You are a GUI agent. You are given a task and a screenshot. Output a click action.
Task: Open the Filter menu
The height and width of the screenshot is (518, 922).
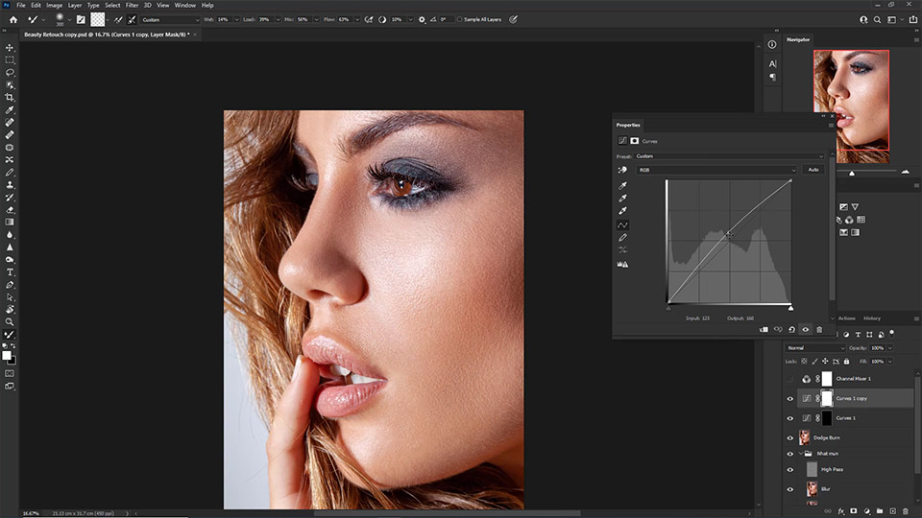(x=132, y=5)
